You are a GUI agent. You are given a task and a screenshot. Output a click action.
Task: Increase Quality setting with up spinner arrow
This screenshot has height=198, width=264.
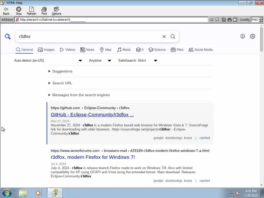click(x=261, y=19)
